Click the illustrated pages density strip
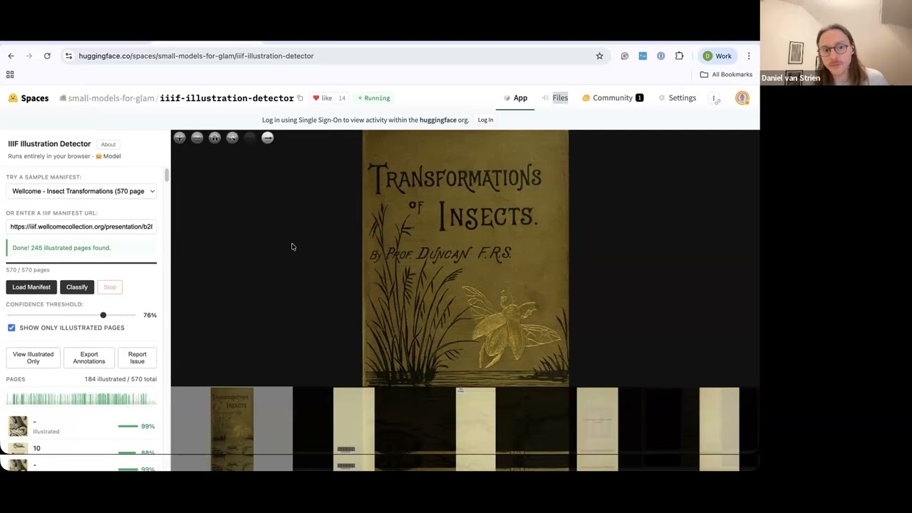 (81, 399)
